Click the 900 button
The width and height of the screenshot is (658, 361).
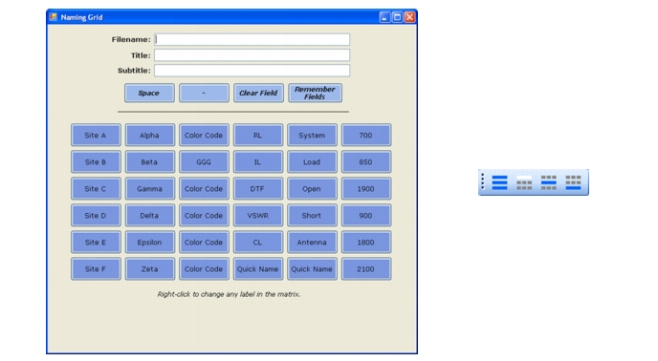tap(366, 216)
